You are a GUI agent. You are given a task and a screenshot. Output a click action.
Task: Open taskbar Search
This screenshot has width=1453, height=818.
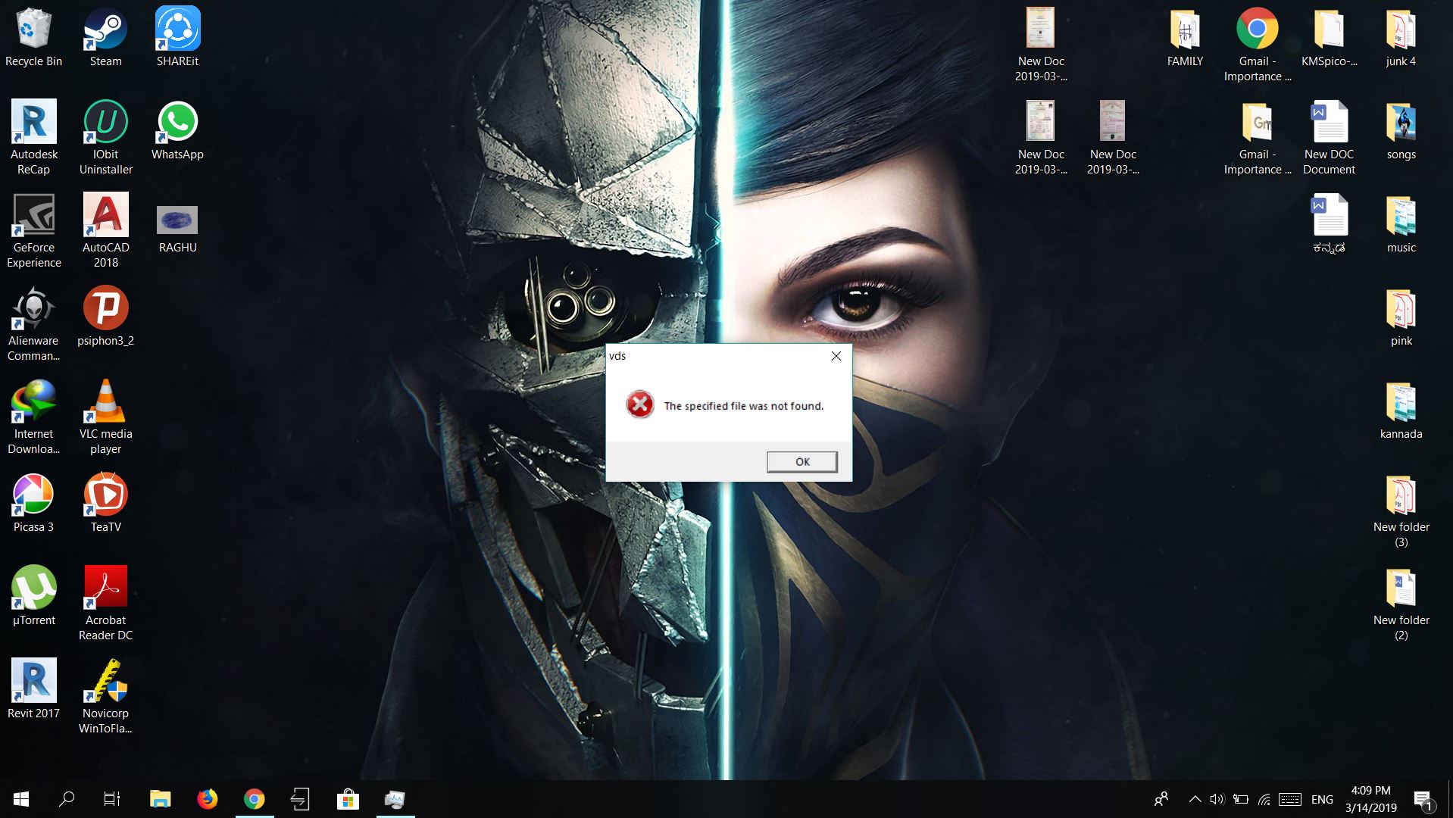[67, 799]
